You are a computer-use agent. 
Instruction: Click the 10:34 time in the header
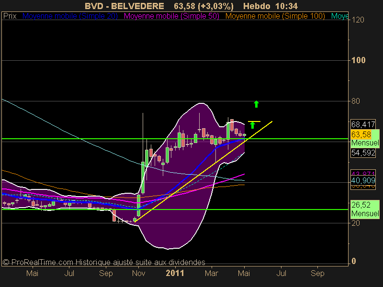tap(286, 6)
